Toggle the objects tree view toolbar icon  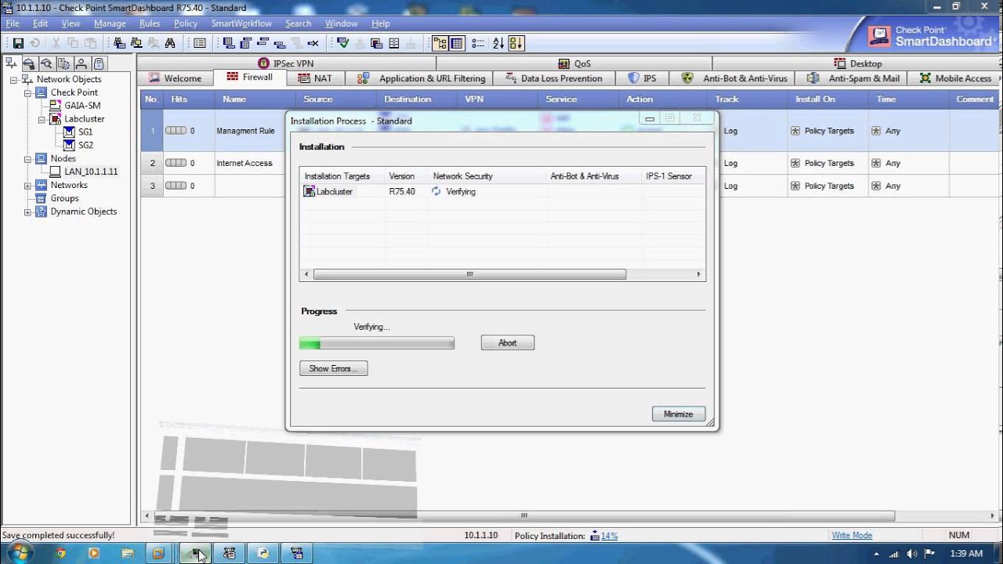(440, 43)
